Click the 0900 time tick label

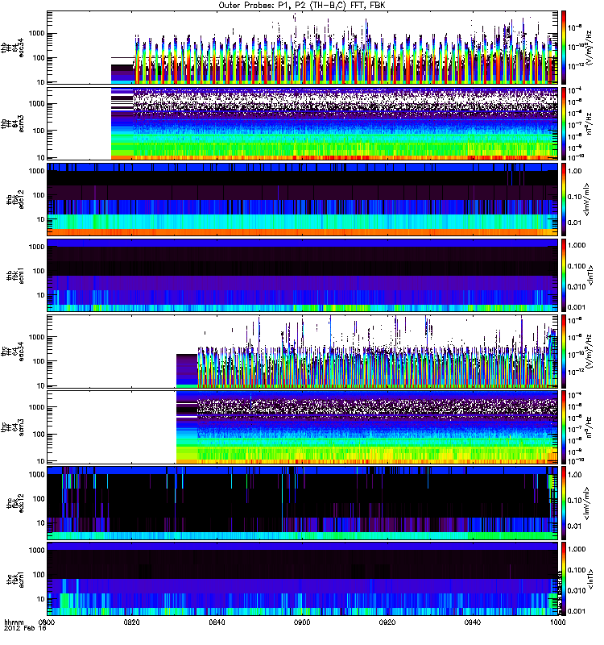tap(303, 623)
